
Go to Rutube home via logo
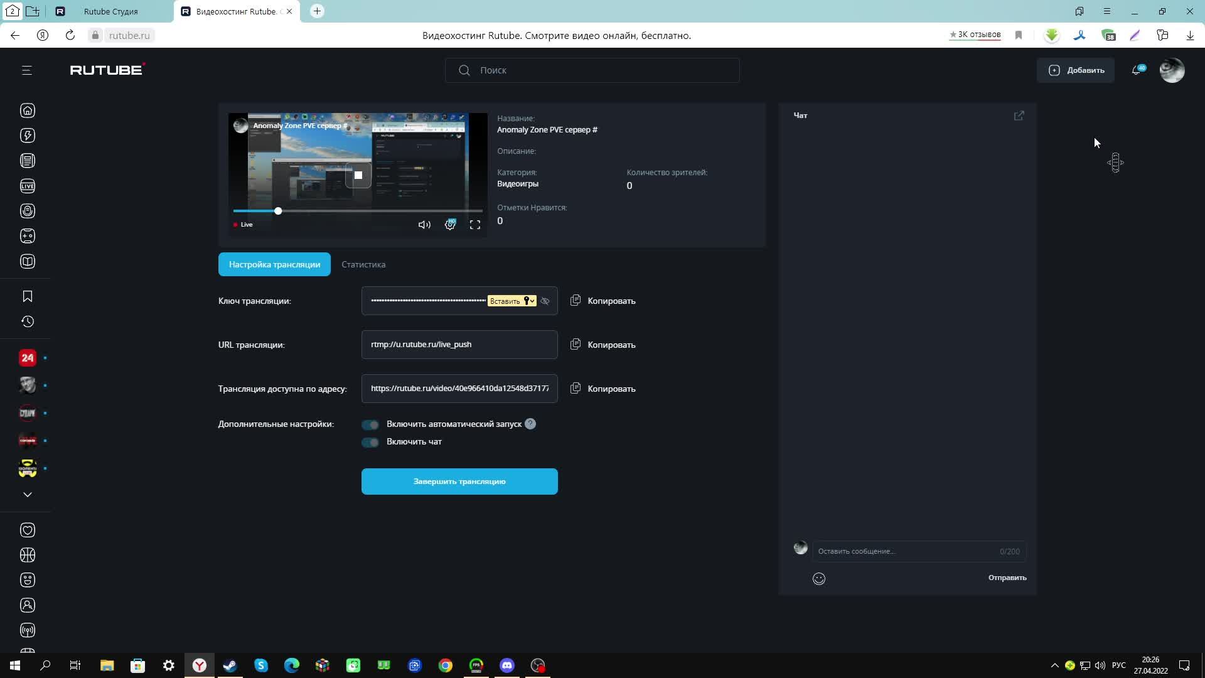(107, 70)
